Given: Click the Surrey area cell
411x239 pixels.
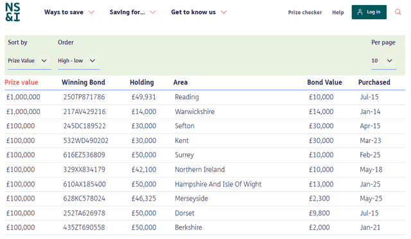Looking at the screenshot, I should point(184,155).
